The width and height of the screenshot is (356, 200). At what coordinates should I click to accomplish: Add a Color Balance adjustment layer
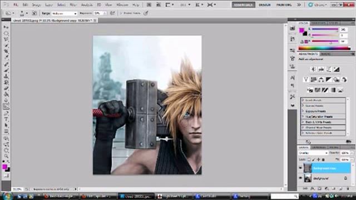[321, 79]
